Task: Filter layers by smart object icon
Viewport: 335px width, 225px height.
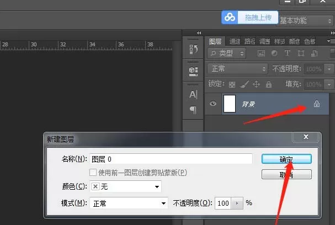Action: (x=314, y=53)
